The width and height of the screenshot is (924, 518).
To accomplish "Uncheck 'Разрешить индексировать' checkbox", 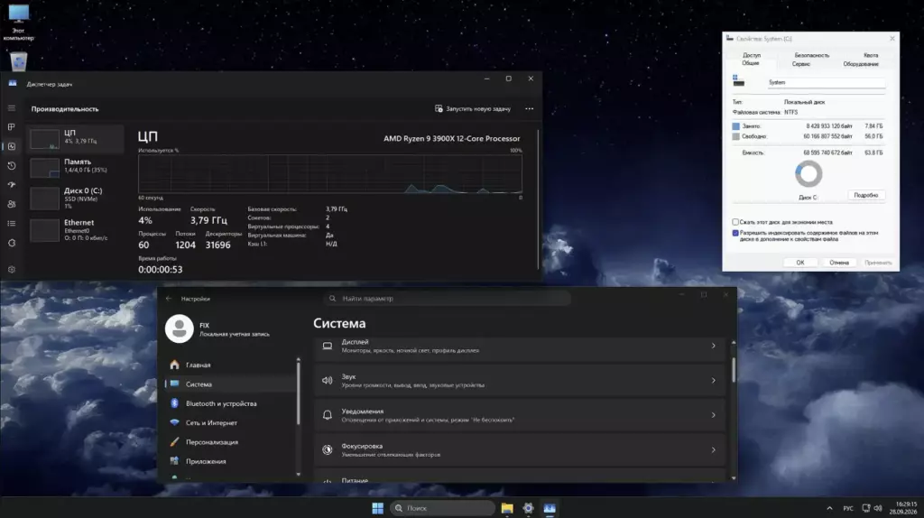I will (x=735, y=234).
